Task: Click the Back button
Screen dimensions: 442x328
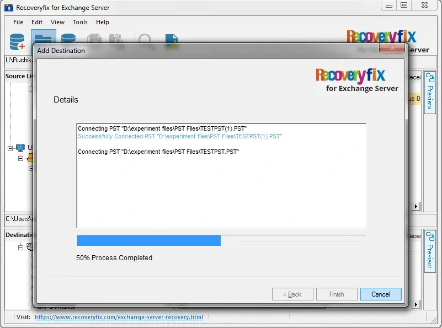Action: (x=292, y=294)
